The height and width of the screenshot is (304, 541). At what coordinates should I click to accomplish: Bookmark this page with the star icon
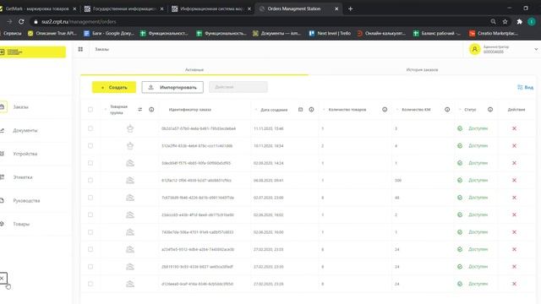pyautogui.click(x=505, y=22)
